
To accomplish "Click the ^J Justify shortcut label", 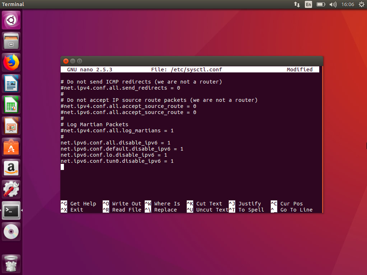I will (245, 204).
